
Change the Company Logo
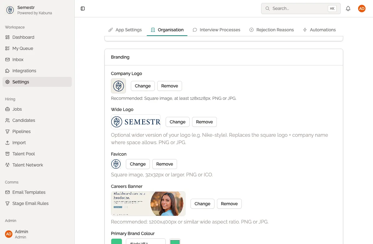[143, 86]
